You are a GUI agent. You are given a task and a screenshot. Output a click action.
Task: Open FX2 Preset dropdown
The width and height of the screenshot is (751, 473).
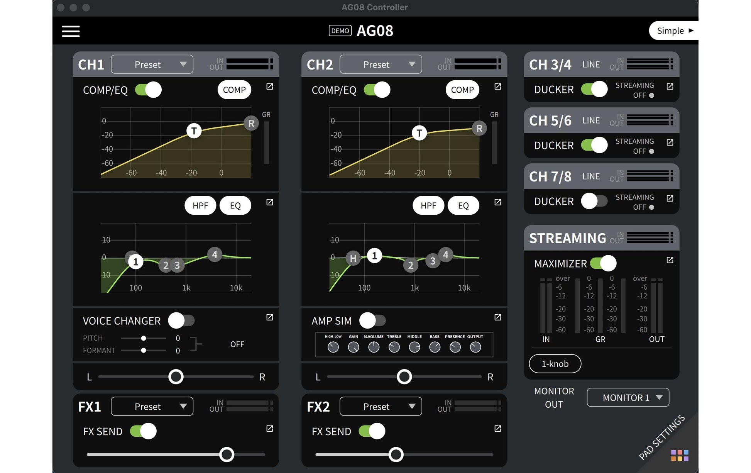click(x=381, y=407)
